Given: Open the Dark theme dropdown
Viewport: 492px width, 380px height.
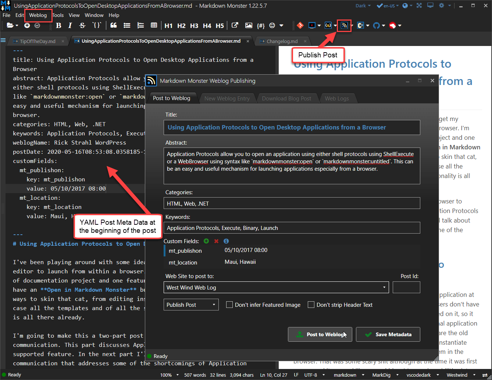Looking at the screenshot, I should (363, 6).
